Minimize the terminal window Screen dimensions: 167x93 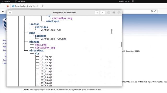pos(109,13)
